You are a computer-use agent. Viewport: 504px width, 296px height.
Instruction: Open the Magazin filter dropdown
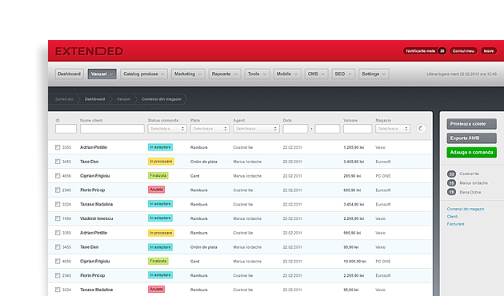point(393,129)
